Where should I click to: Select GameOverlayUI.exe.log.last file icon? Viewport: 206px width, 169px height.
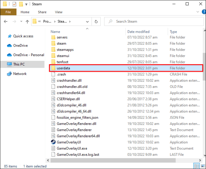pos(53,154)
